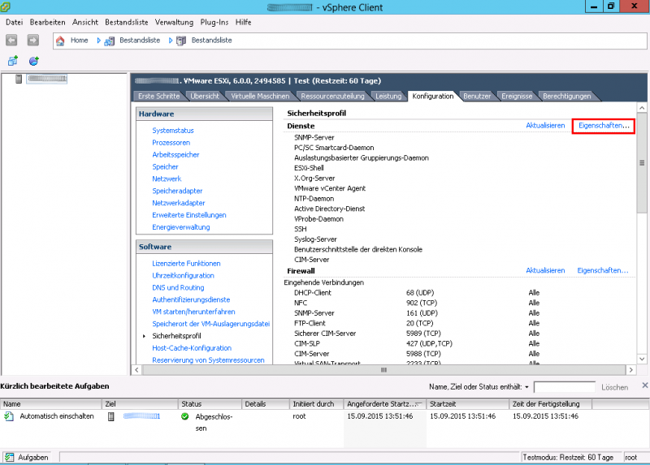The width and height of the screenshot is (650, 465).
Task: Open the Name, Ziel oder Status filter dropdown
Action: coord(526,387)
